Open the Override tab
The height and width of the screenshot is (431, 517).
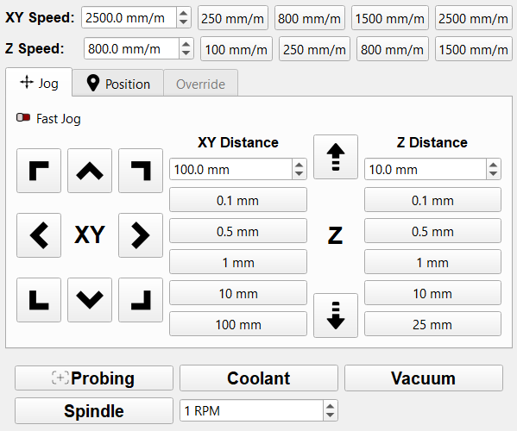200,84
